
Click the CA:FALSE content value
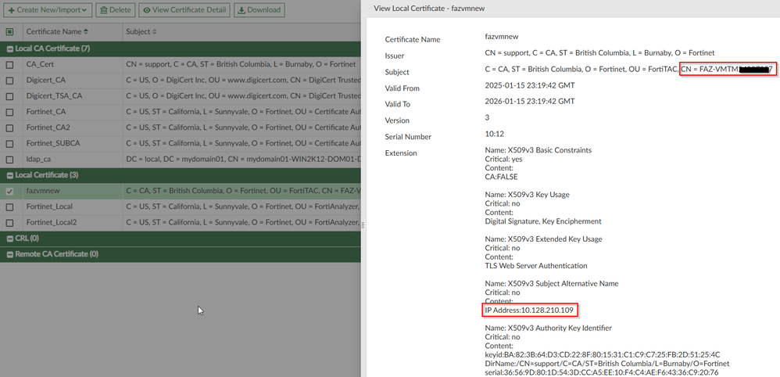(502, 177)
